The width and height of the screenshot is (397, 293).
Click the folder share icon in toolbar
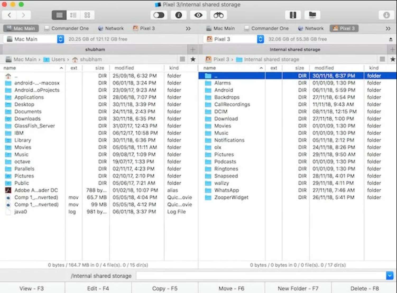point(312,15)
